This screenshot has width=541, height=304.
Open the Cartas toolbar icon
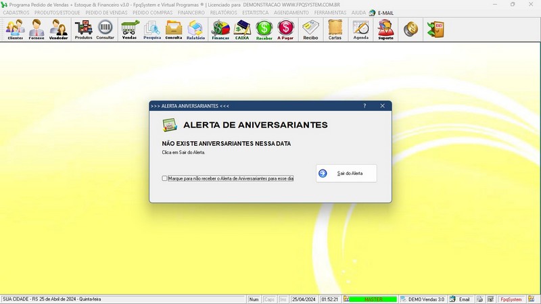[335, 30]
